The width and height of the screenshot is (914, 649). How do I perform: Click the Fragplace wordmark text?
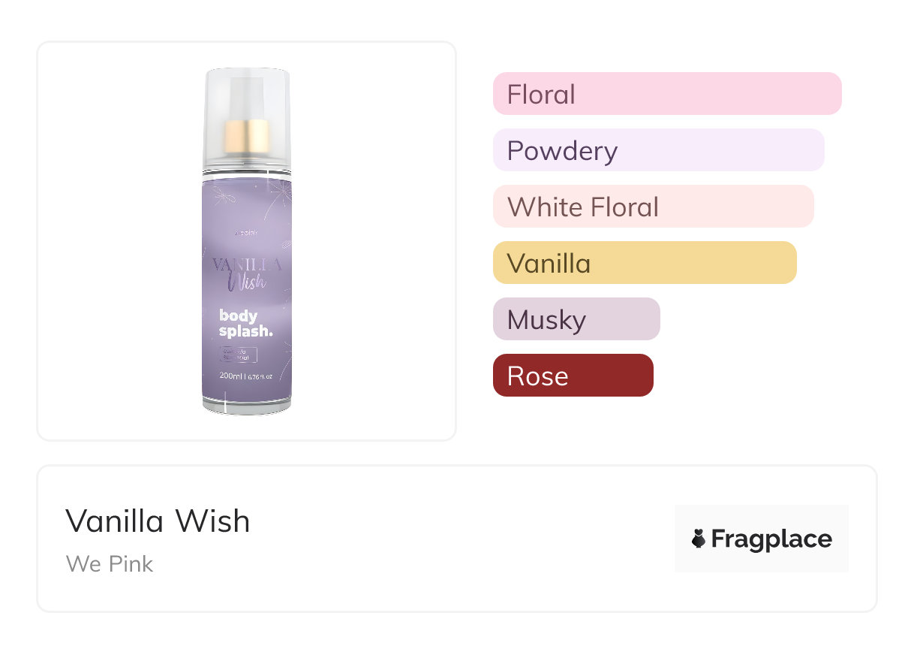pos(771,539)
